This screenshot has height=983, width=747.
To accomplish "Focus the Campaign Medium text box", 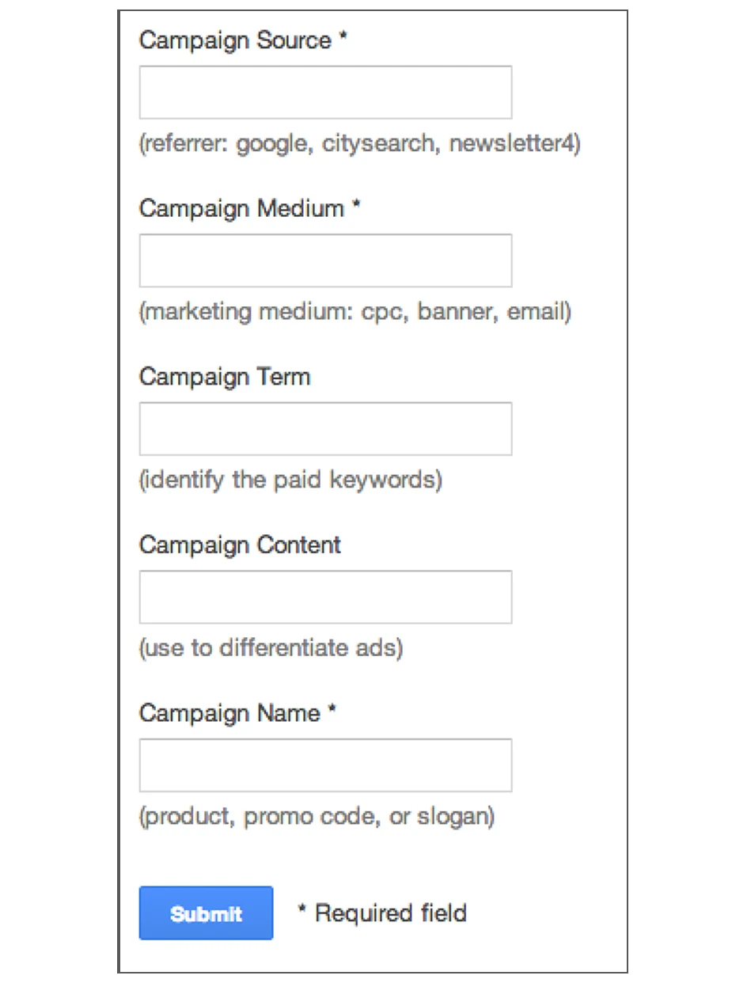I will coord(325,260).
